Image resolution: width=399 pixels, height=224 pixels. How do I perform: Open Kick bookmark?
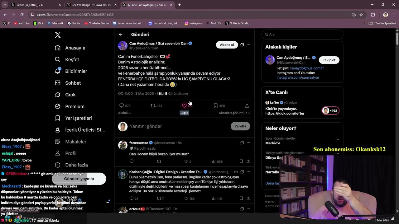coord(38,23)
